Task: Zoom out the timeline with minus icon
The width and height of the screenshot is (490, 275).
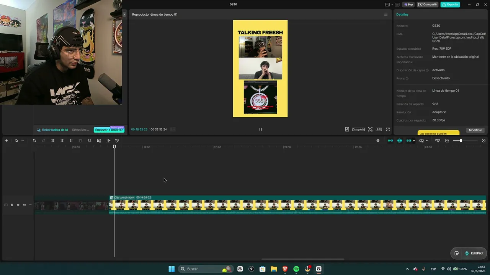Action: [447, 141]
